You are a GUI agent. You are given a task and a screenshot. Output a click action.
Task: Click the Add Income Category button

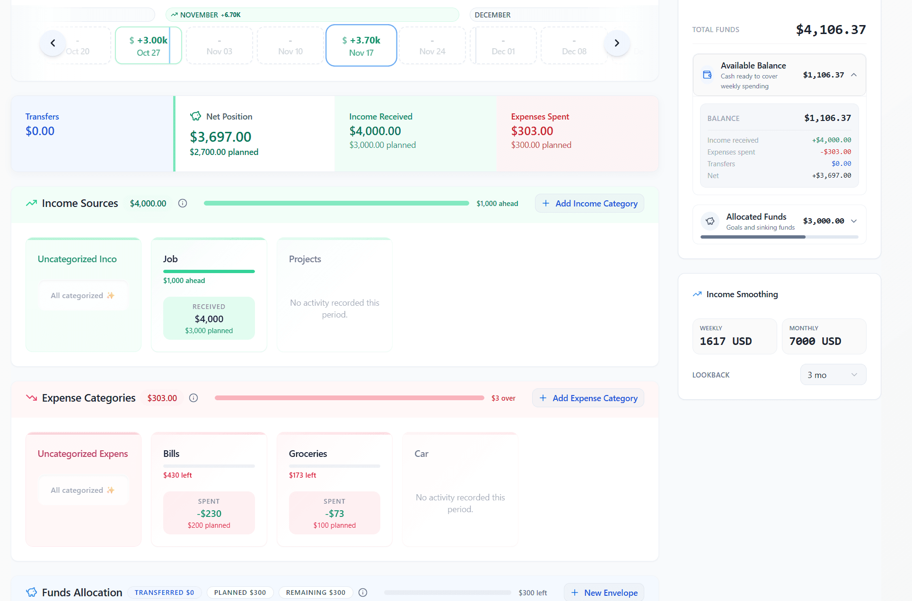tap(589, 203)
